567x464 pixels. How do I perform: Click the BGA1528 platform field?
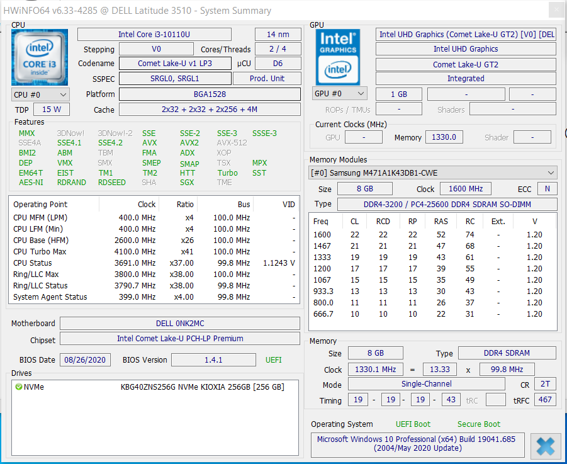click(210, 94)
